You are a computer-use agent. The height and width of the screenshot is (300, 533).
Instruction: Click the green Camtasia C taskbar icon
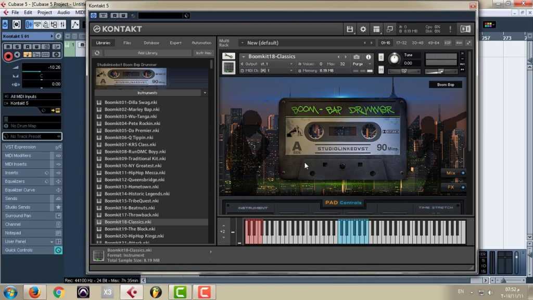[180, 292]
